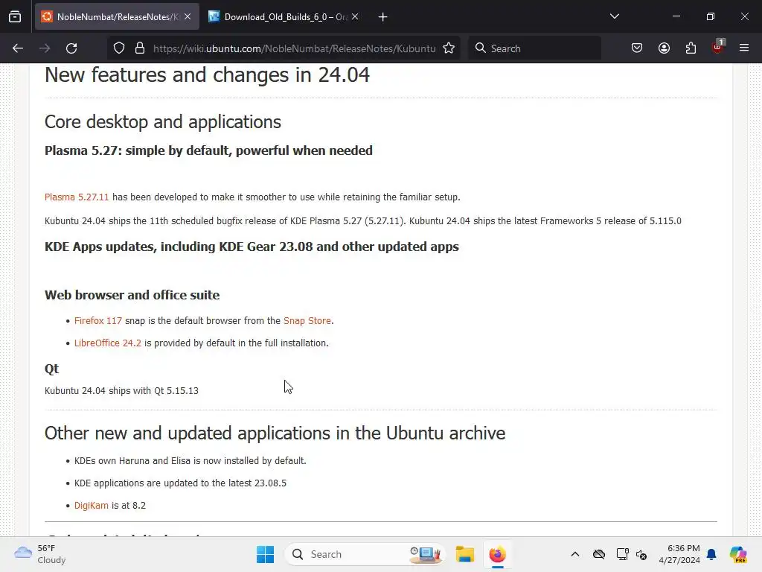Viewport: 762px width, 572px height.
Task: Click the 'Plasma 5.27: simple by default' heading
Action: coord(208,150)
